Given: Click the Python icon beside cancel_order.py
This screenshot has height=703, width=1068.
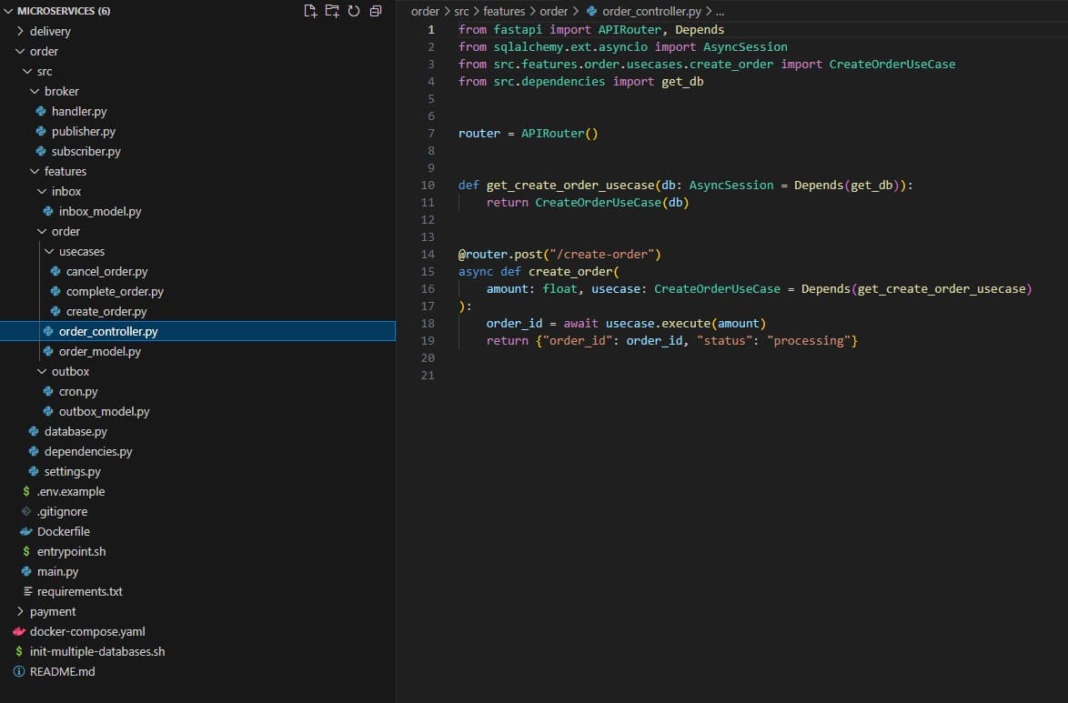Looking at the screenshot, I should pos(55,271).
